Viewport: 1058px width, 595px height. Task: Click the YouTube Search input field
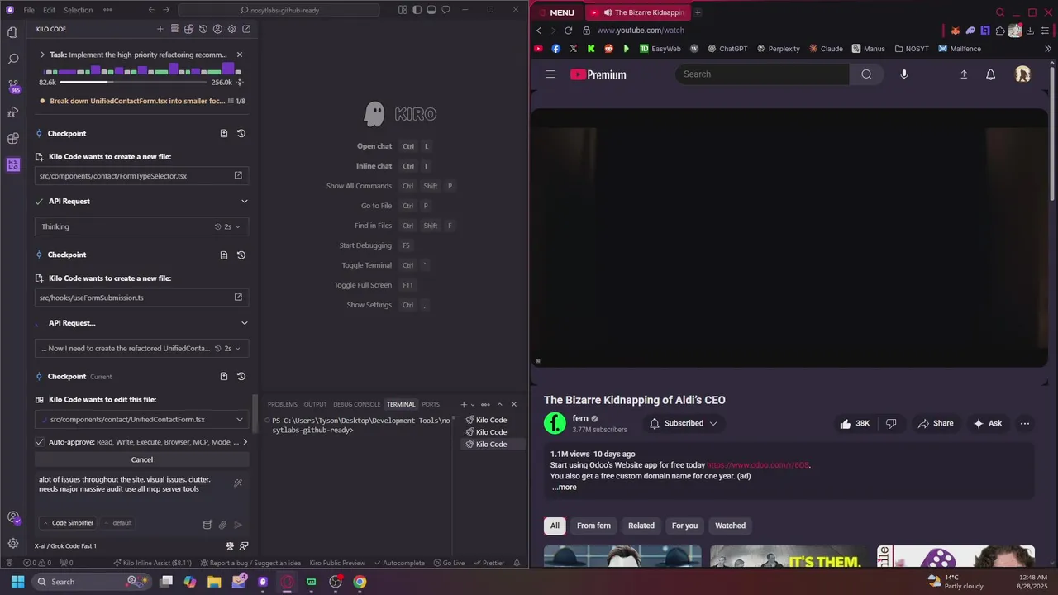(762, 74)
